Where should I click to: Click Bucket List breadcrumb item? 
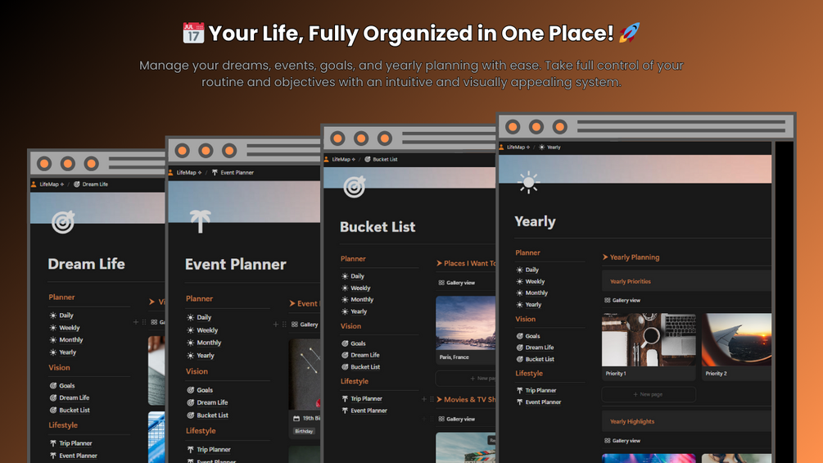pos(385,159)
